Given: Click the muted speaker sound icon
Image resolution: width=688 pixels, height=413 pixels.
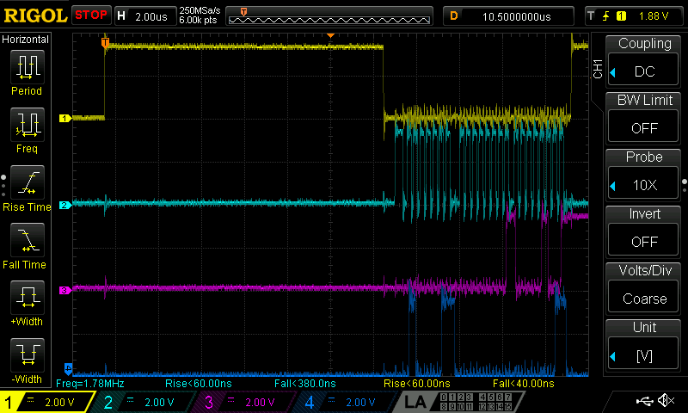Looking at the screenshot, I should point(666,400).
